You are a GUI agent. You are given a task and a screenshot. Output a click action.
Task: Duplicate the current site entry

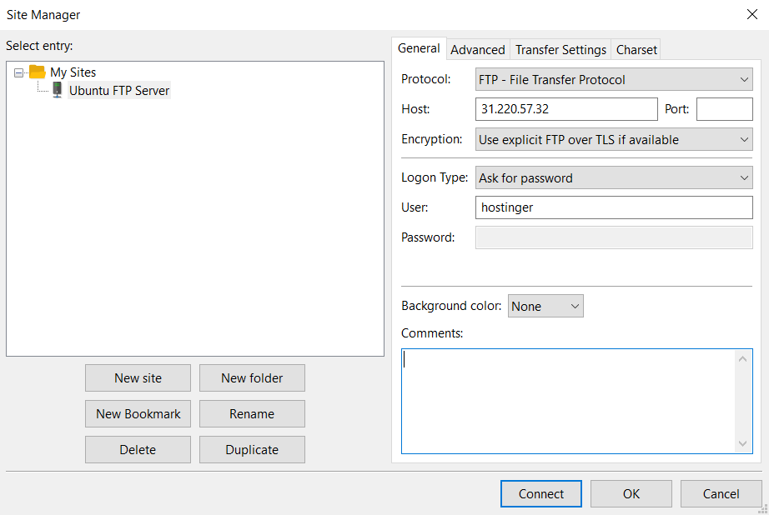(x=252, y=449)
